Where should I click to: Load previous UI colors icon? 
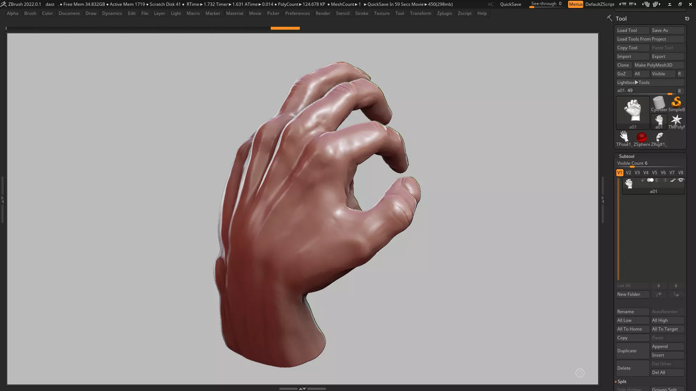[x=622, y=4]
